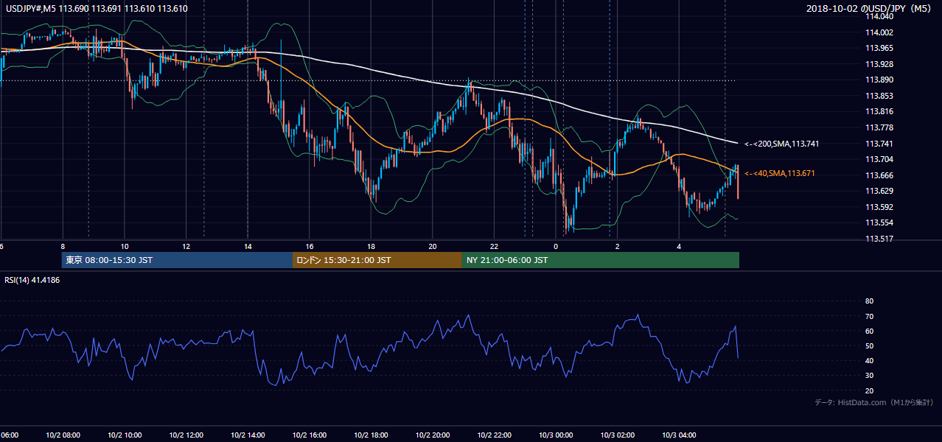Click RSI scale level 70

click(x=869, y=316)
